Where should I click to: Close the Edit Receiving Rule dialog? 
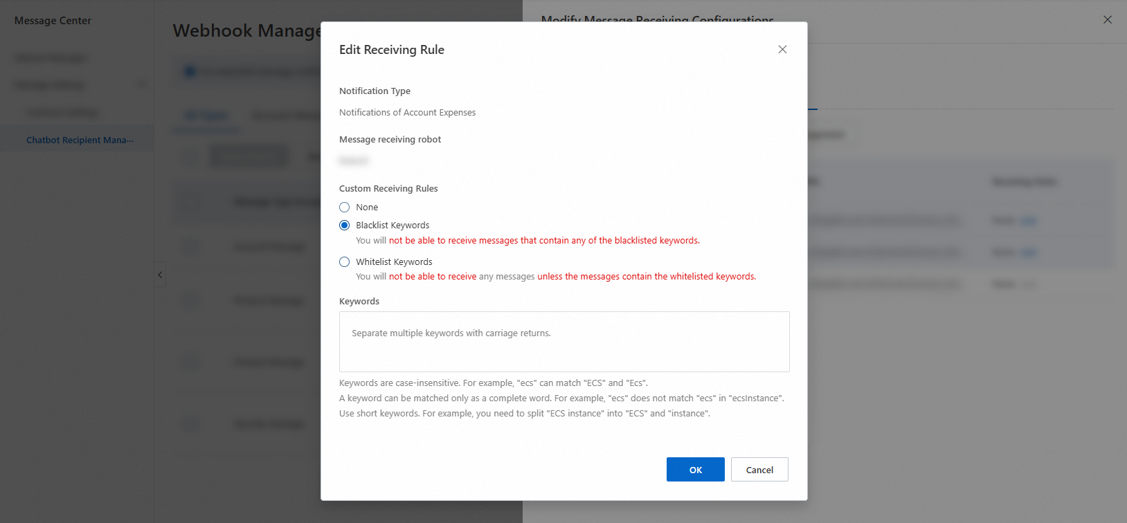click(x=782, y=49)
